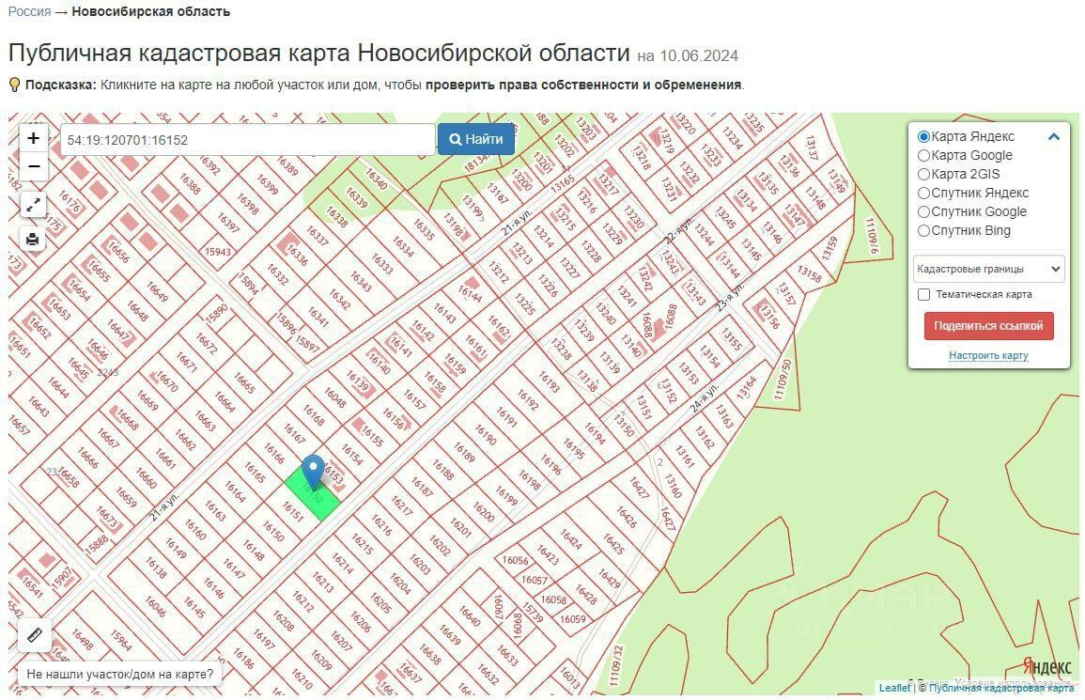Select parcel 16144 on the map
1085x700 pixels.
470,294
